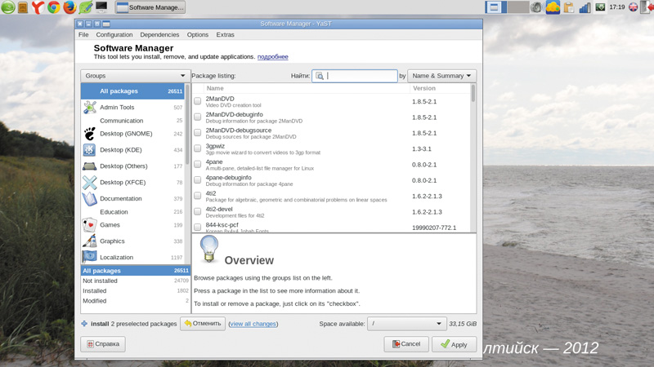Check the 4ti2-devel package checkbox
654x367 pixels.
197,211
